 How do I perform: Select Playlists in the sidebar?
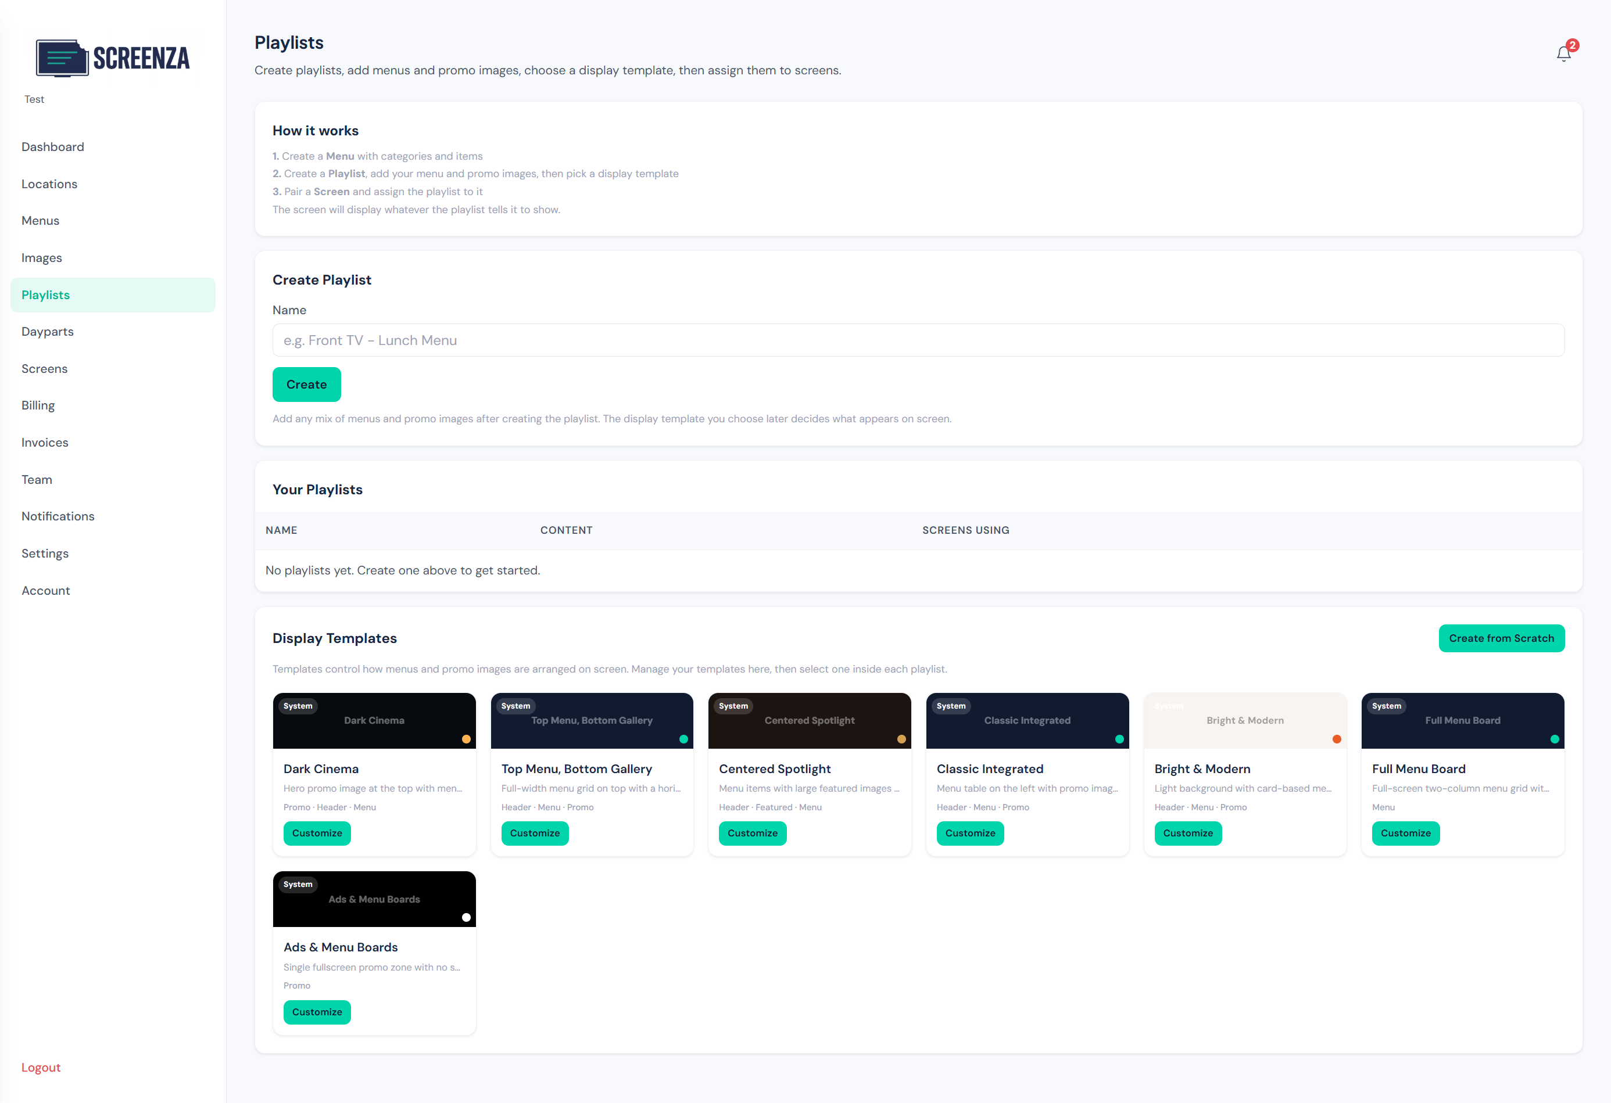click(45, 294)
